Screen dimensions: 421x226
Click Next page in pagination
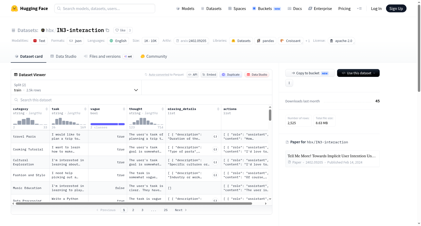tap(181, 210)
